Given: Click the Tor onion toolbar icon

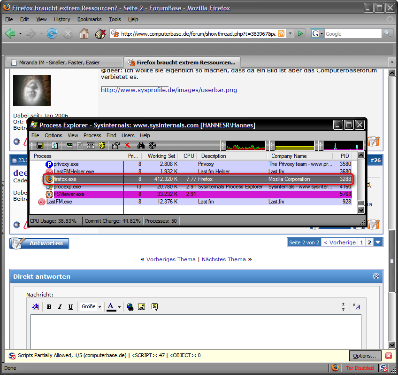Looking at the screenshot, I should click(x=100, y=33).
